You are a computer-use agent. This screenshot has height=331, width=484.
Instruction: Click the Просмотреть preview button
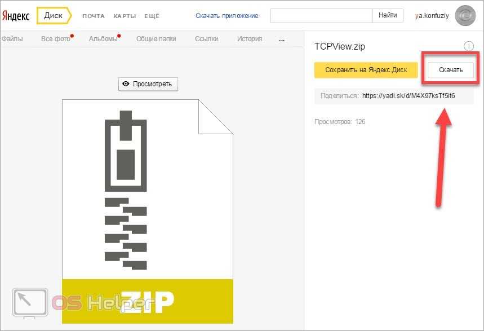point(148,84)
